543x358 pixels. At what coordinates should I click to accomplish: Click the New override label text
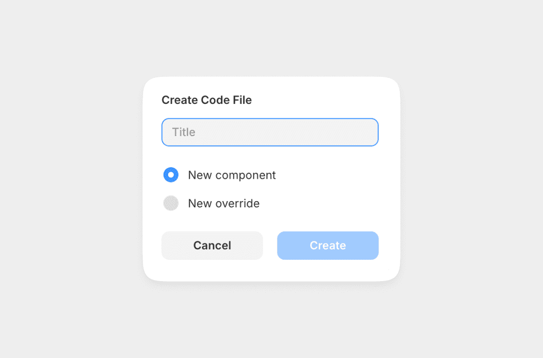(223, 203)
